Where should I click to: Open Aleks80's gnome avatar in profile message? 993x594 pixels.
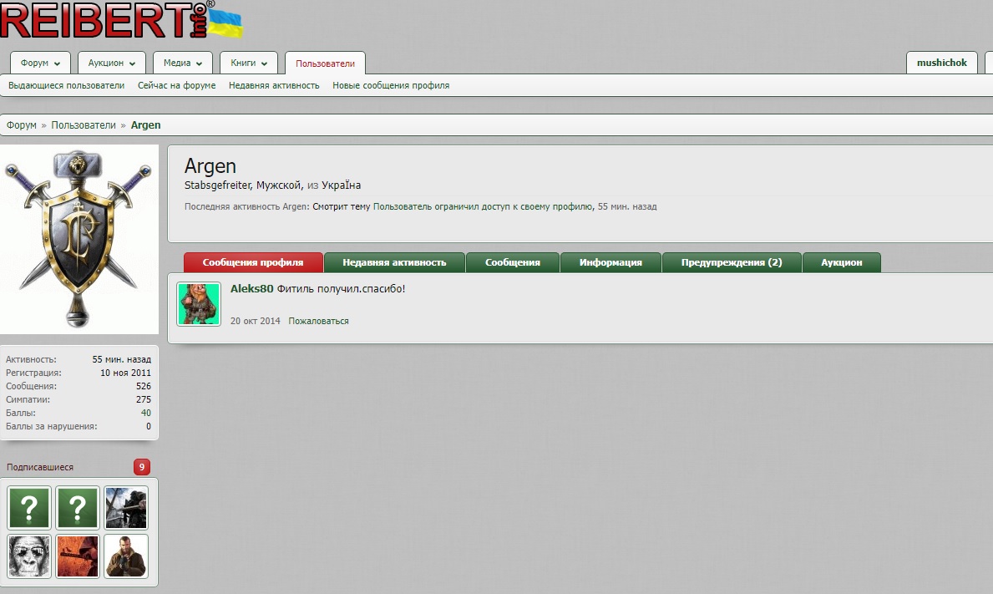coord(199,304)
